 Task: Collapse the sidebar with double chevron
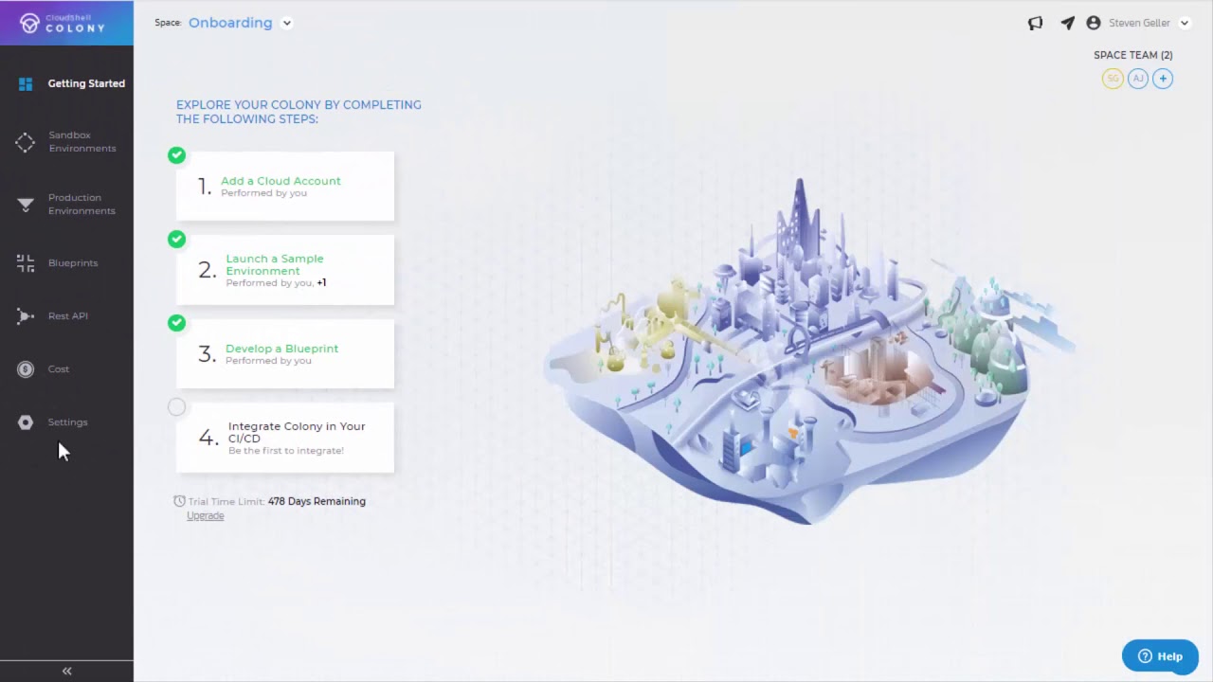click(66, 671)
